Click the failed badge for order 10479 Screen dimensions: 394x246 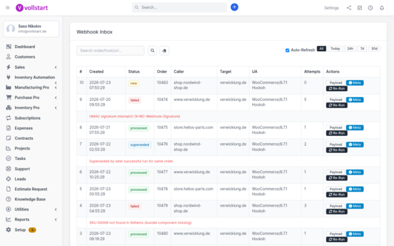coord(135,207)
